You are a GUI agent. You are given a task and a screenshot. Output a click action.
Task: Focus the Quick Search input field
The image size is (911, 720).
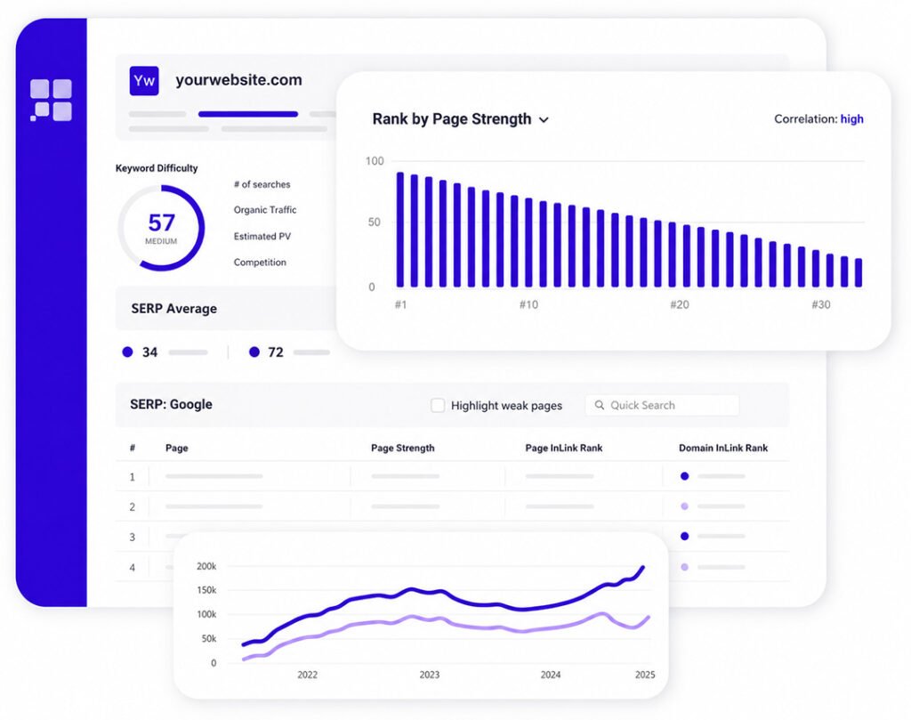662,405
